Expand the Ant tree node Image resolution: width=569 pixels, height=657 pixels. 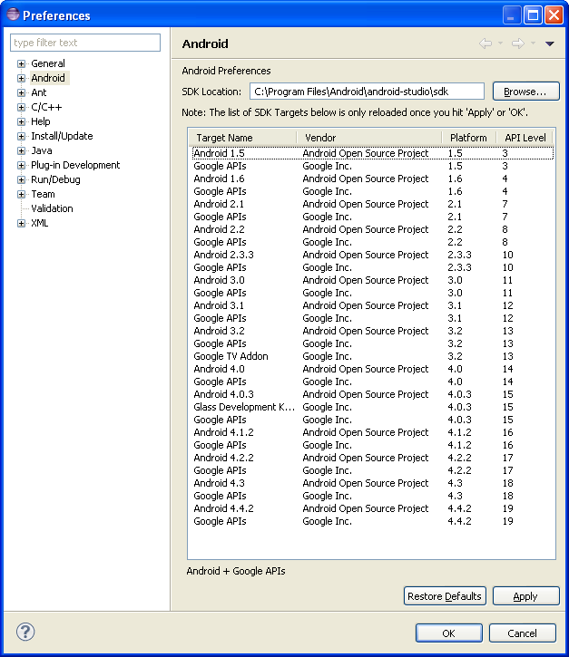click(22, 92)
